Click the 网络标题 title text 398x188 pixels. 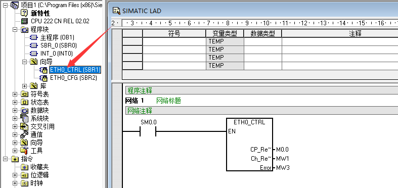168,101
